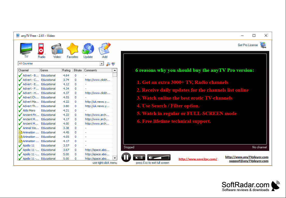This screenshot has height=198, width=286.
Task: Select the Advert Ch... channel
Action: 65,97
